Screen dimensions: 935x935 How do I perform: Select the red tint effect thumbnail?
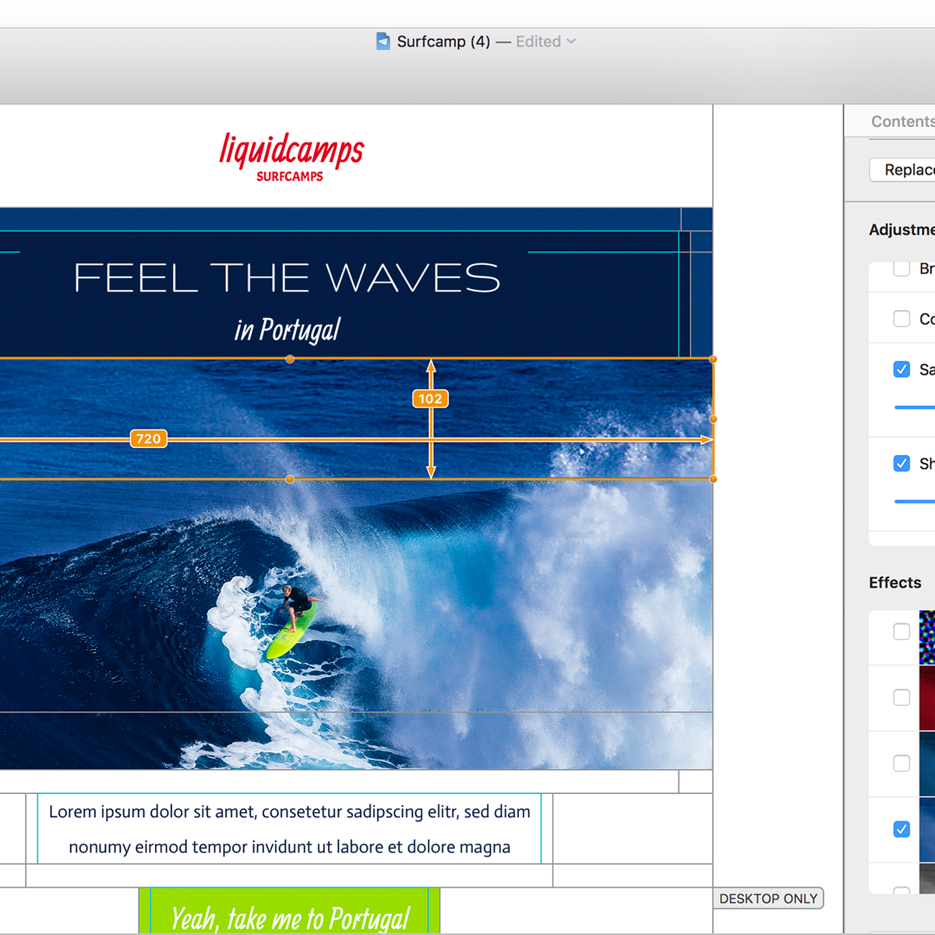pos(926,699)
